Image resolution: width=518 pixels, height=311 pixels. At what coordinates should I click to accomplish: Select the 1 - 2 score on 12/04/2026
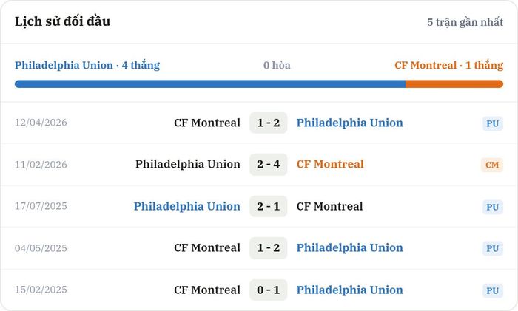268,123
